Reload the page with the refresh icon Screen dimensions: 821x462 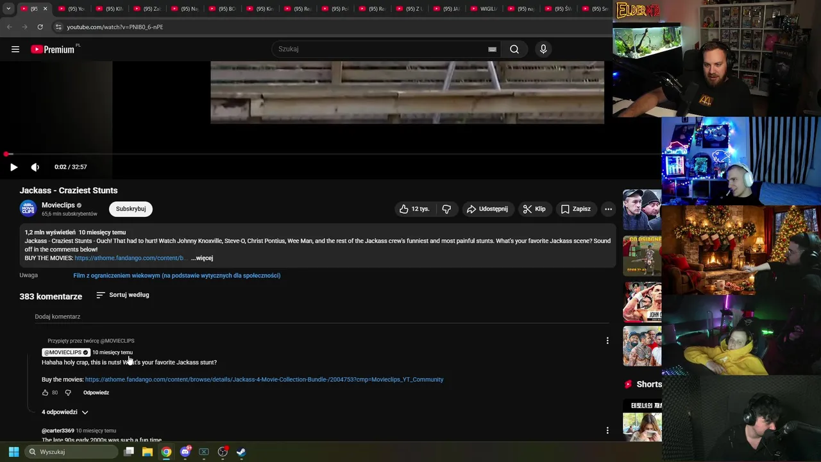[x=40, y=27]
